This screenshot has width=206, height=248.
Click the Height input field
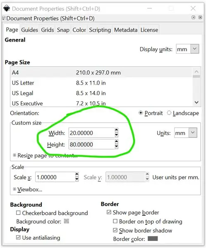(91, 144)
